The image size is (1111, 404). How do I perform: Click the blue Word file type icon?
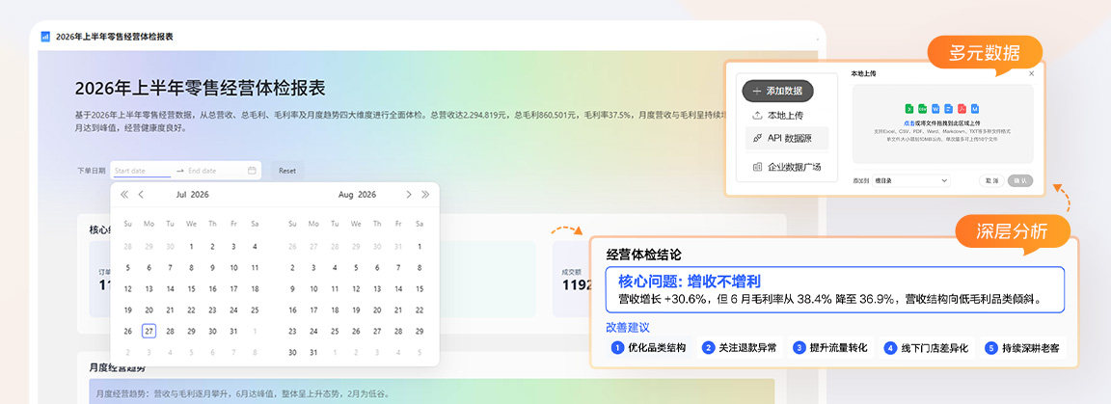(935, 108)
